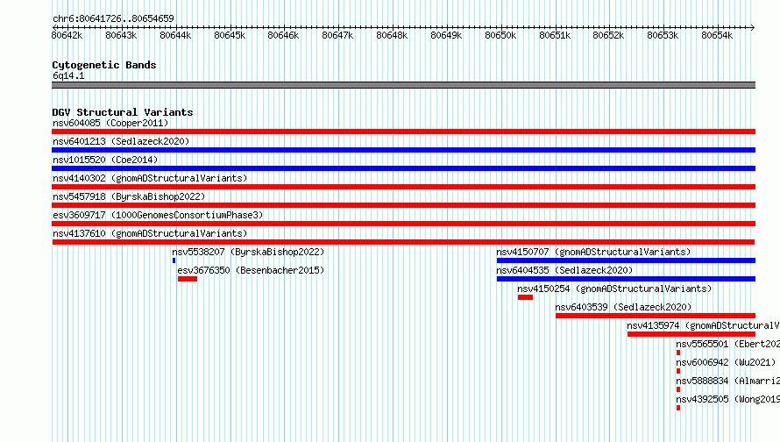Click the nsv4135974 gnomAD red bar
This screenshot has height=442, width=780.
pyautogui.click(x=691, y=334)
